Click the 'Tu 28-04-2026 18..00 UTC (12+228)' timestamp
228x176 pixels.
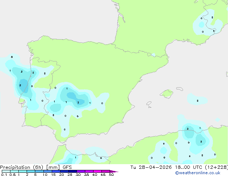tap(179, 167)
